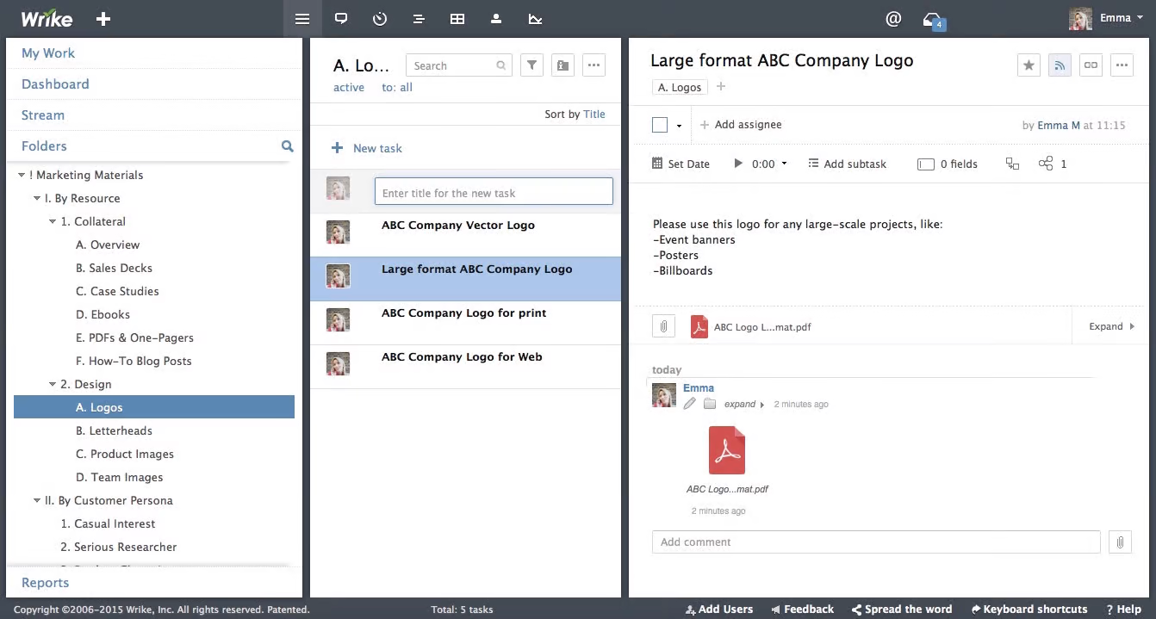The width and height of the screenshot is (1156, 619).
Task: Collapse the 1. Collateral folder
Action: point(53,221)
